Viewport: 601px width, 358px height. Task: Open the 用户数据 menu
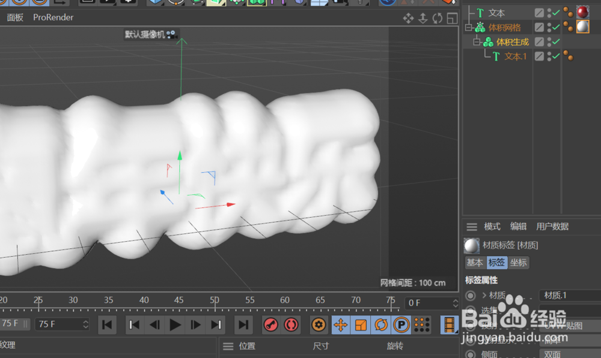tap(552, 227)
